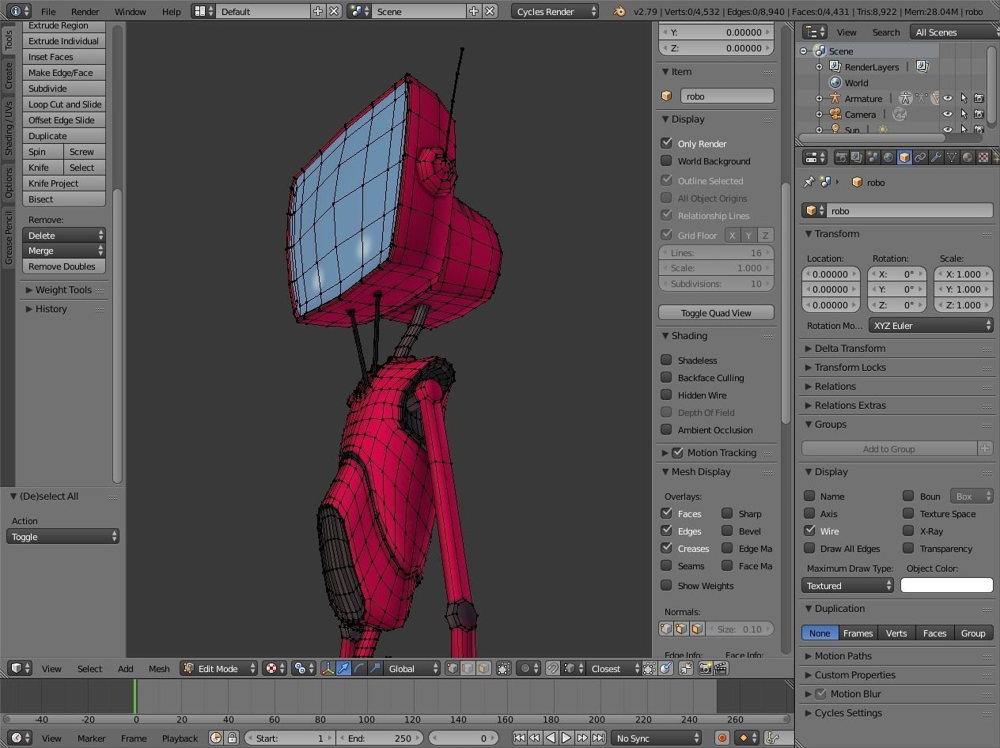Open the checkered Texture properties tab

[985, 157]
